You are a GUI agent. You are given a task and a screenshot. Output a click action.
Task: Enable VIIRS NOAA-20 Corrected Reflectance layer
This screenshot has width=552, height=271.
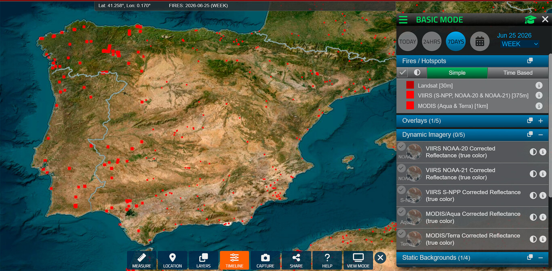[401, 146]
